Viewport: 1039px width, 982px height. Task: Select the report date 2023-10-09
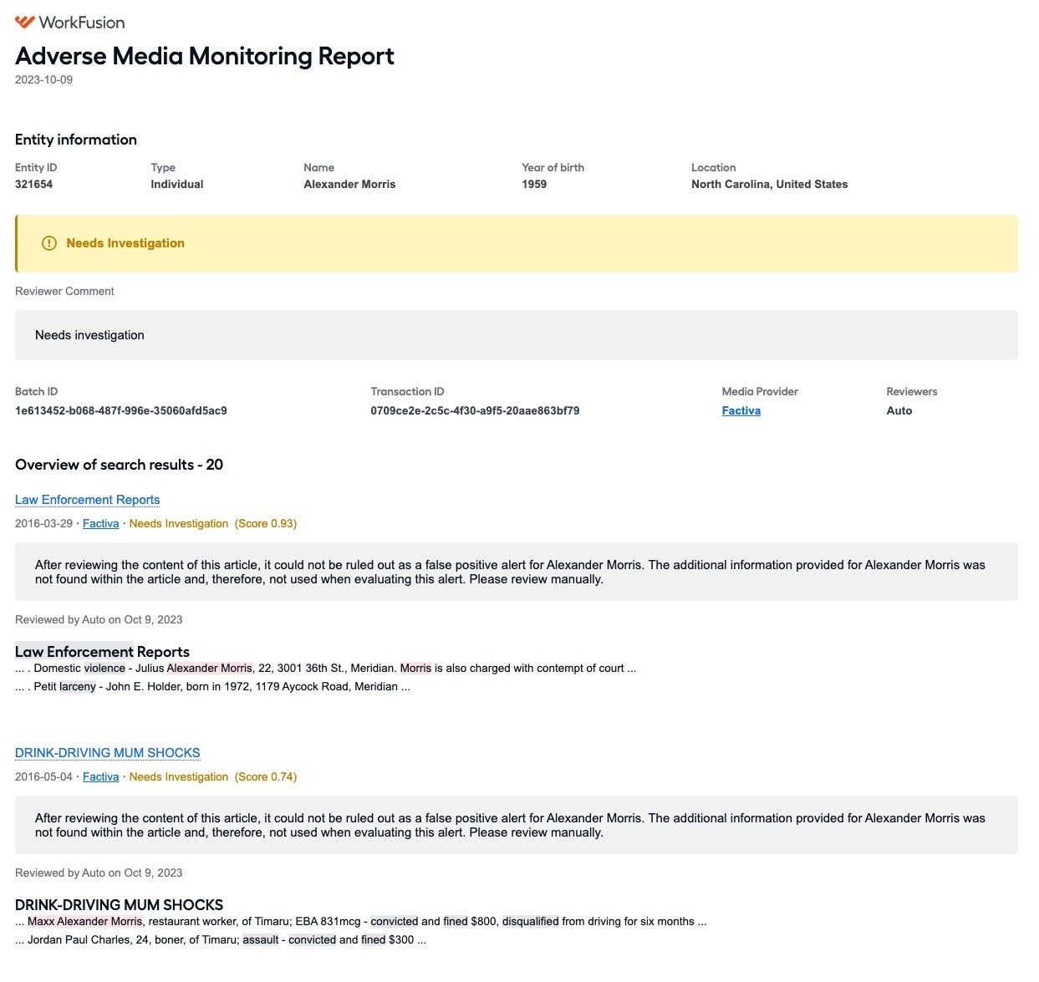43,80
